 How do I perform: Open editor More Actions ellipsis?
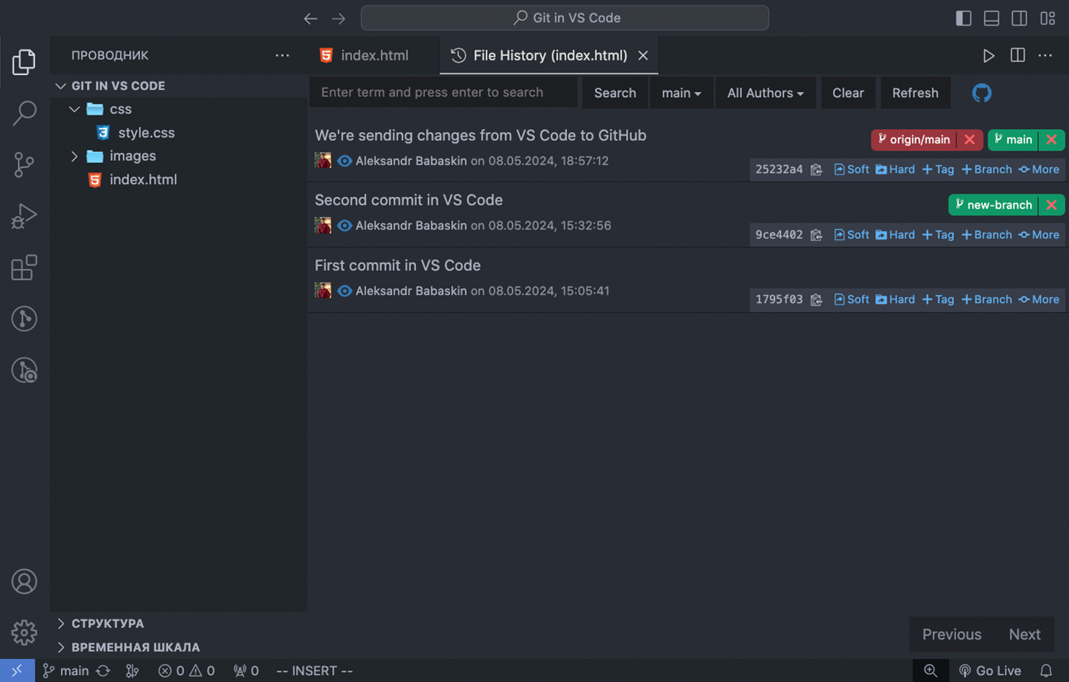pos(1045,56)
